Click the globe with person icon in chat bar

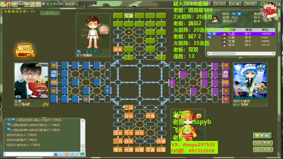82,154
